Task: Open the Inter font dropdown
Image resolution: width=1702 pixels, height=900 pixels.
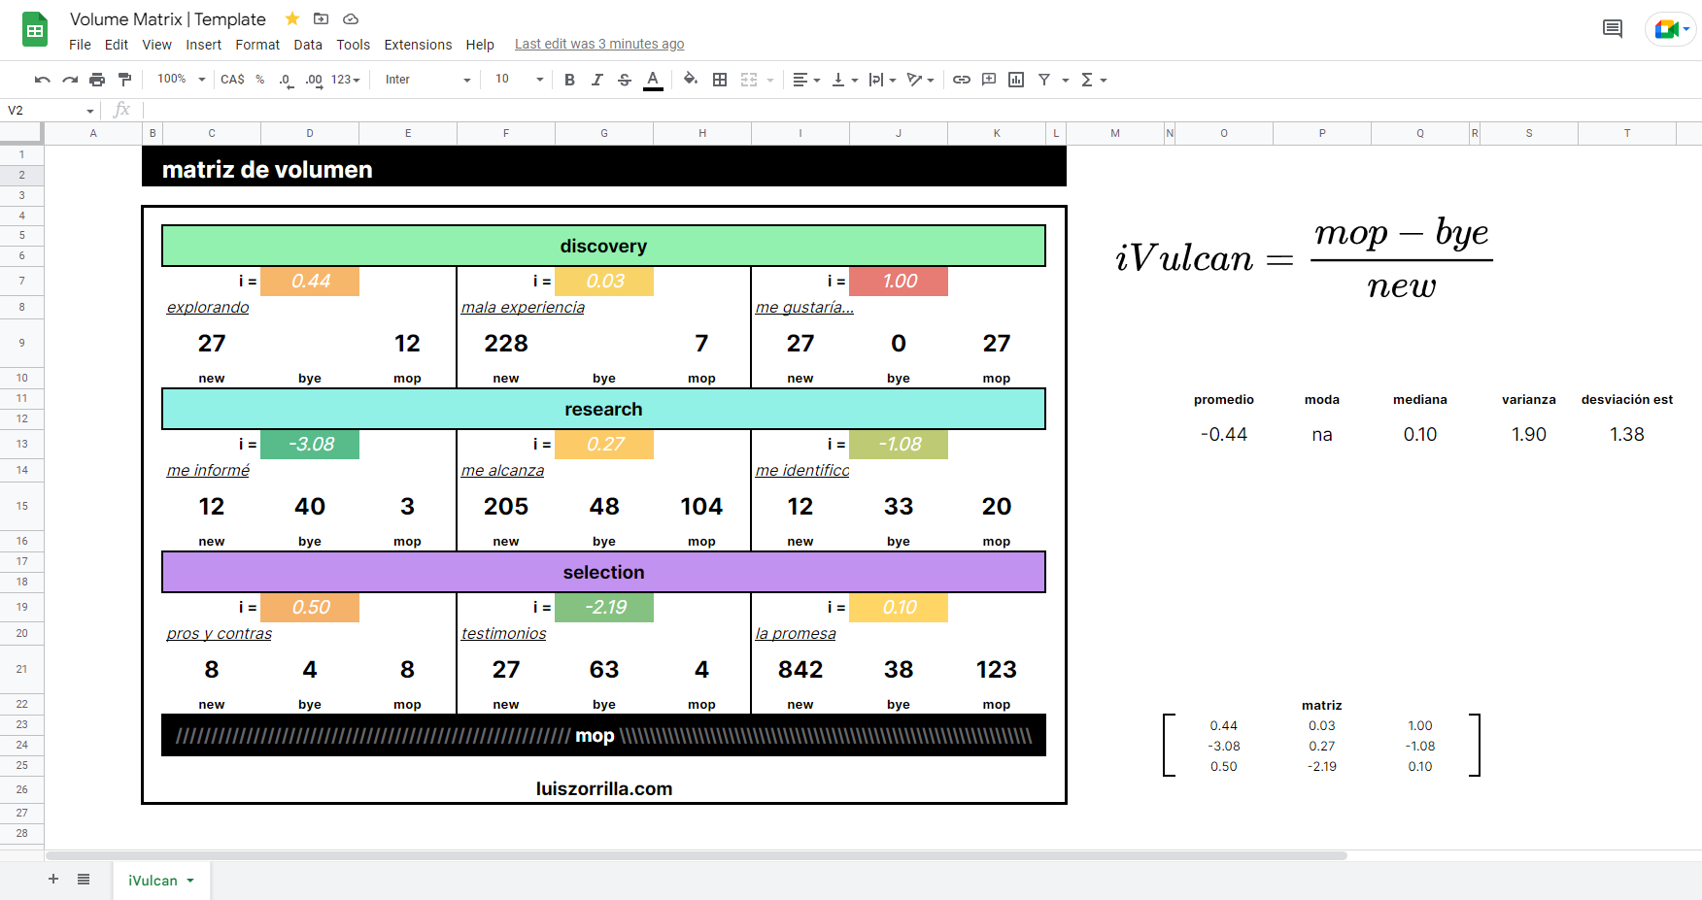Action: click(x=425, y=80)
